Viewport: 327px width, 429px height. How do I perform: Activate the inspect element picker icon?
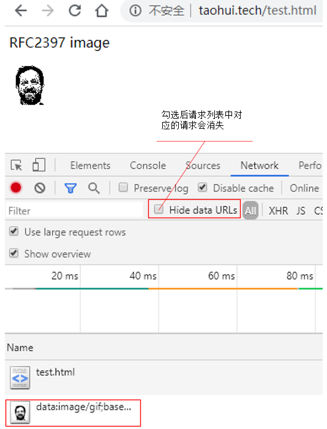(17, 165)
